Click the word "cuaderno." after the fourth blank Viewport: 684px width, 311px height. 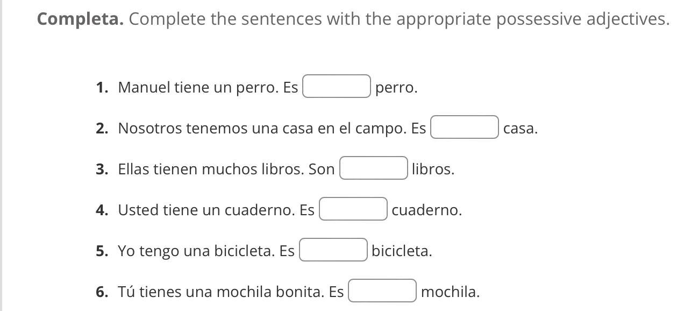426,210
